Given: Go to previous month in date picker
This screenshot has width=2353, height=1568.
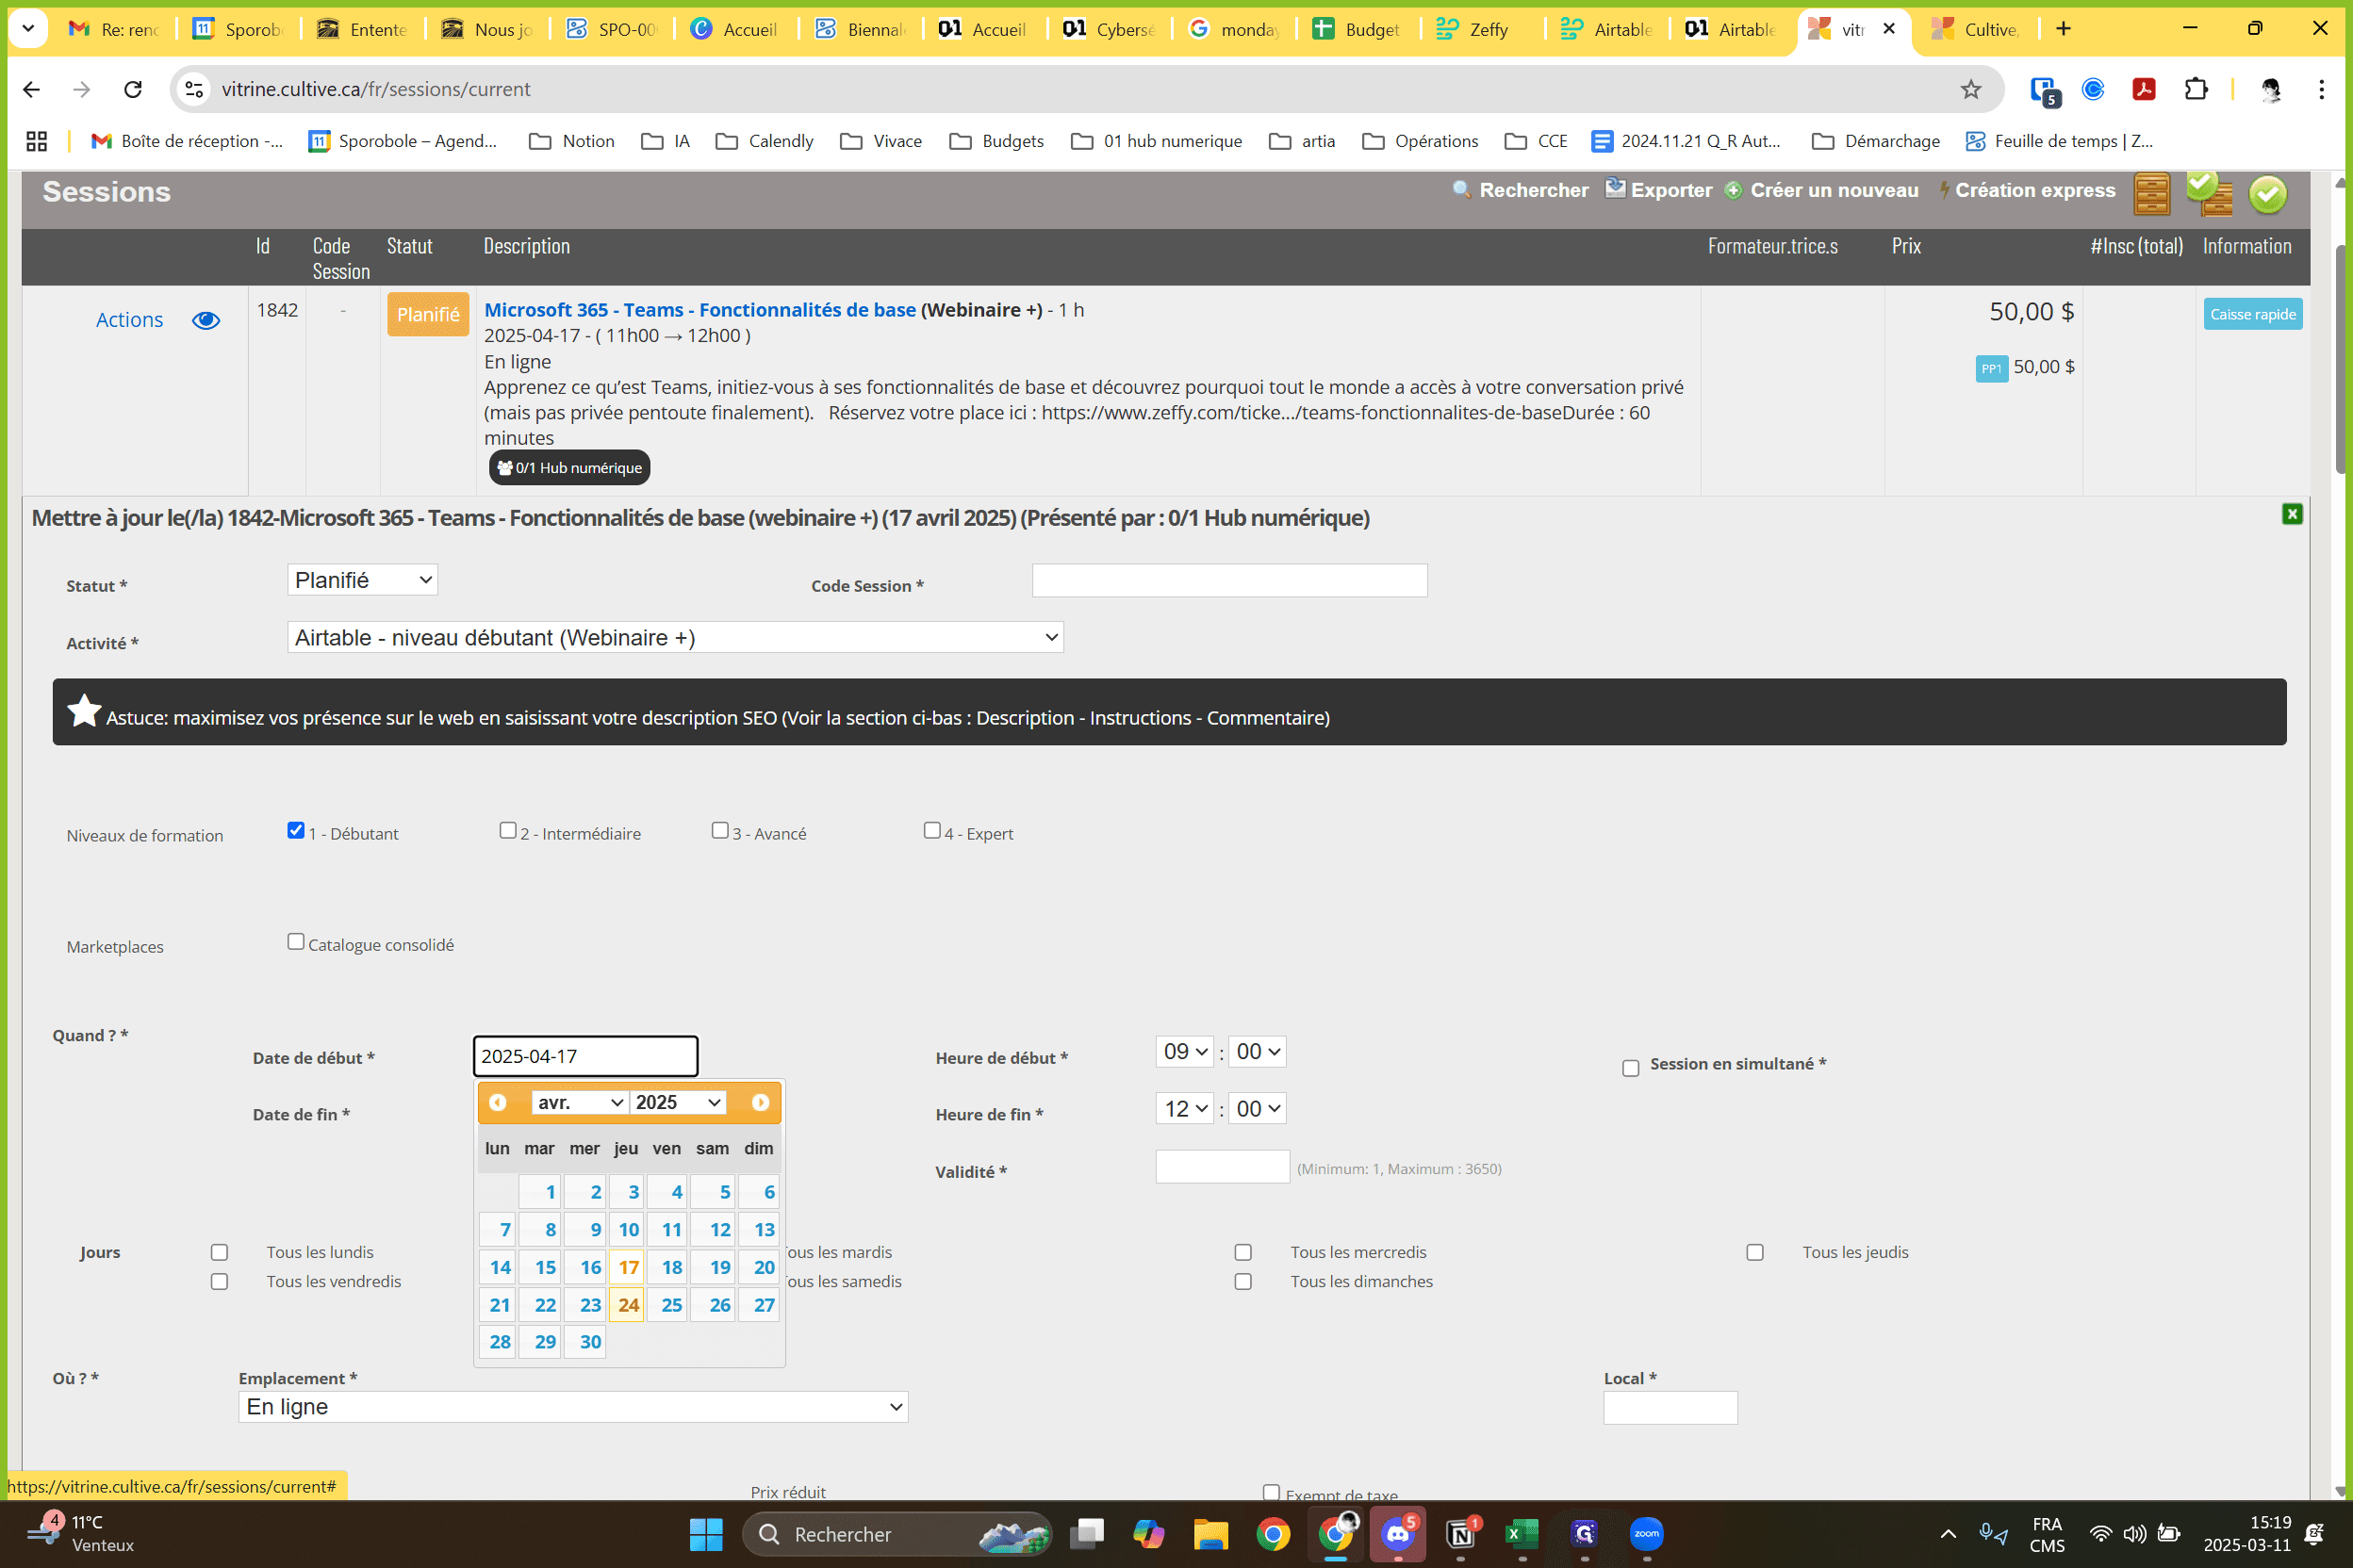Looking at the screenshot, I should (497, 1102).
